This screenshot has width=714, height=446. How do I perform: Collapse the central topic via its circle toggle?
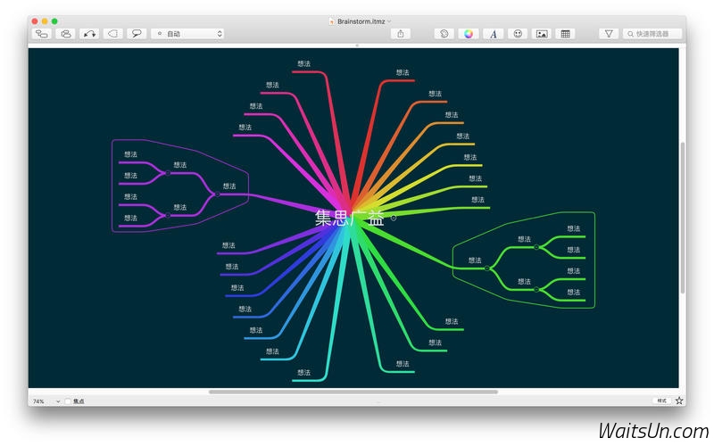[394, 218]
